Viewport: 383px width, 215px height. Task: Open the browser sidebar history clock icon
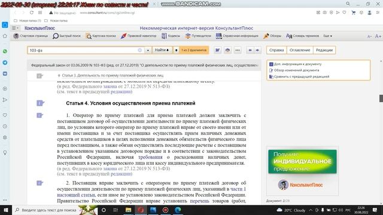tap(5, 126)
